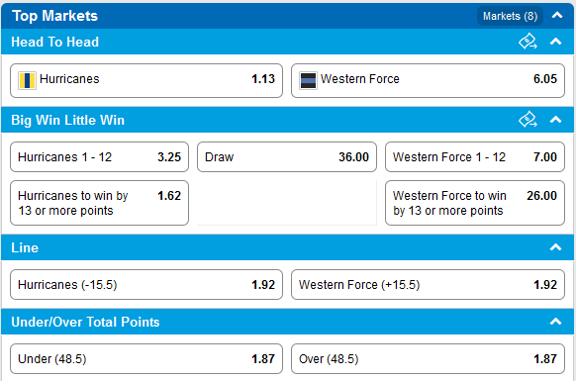Select Western Force 1 - 12 at 7.00

click(475, 157)
